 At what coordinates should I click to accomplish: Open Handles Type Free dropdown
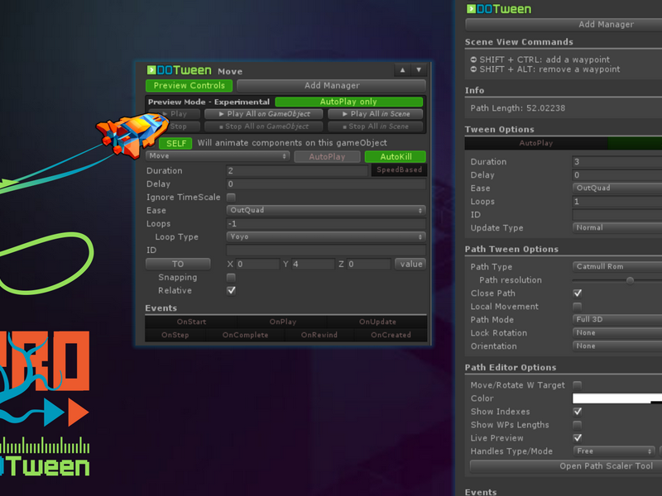(614, 451)
